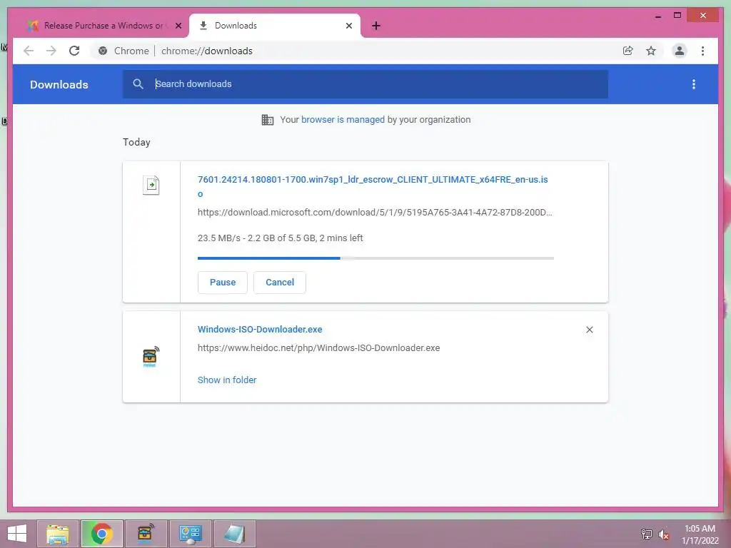Click the search magnifier icon

coord(138,84)
